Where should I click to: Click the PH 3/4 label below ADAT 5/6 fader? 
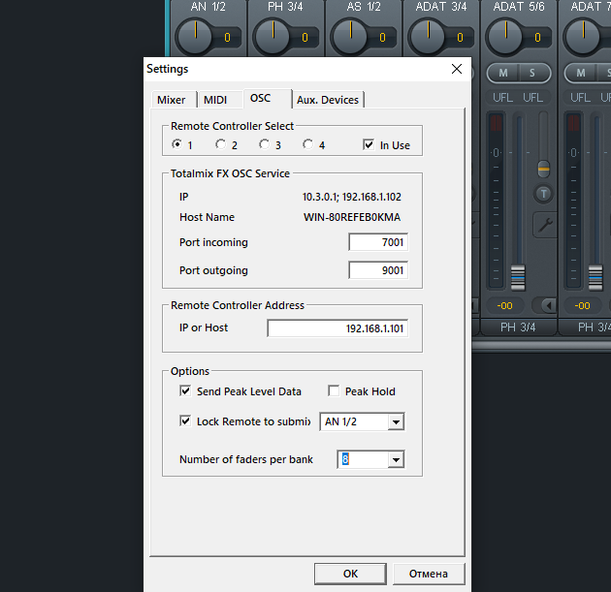coord(518,327)
